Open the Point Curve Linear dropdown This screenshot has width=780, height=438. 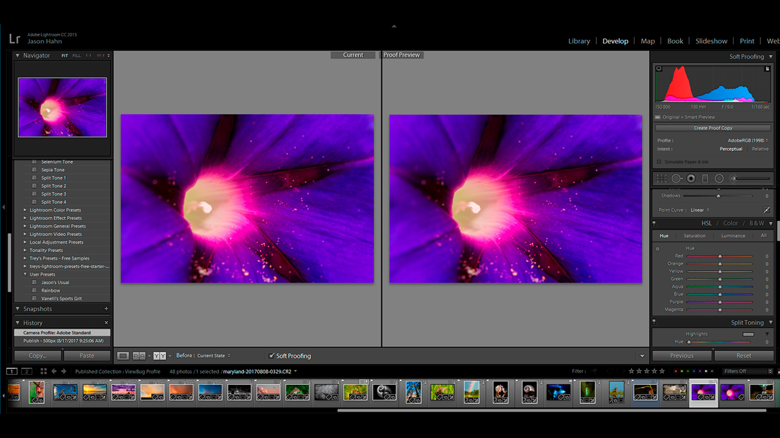click(x=700, y=210)
